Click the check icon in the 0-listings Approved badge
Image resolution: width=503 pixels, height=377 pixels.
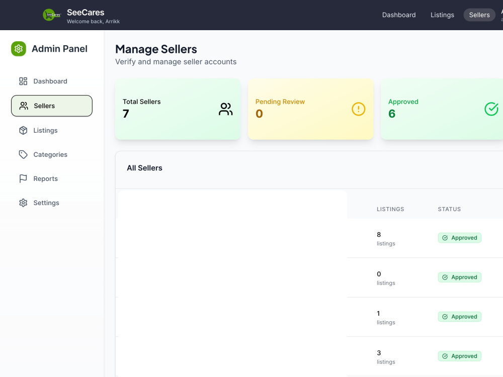coord(445,277)
